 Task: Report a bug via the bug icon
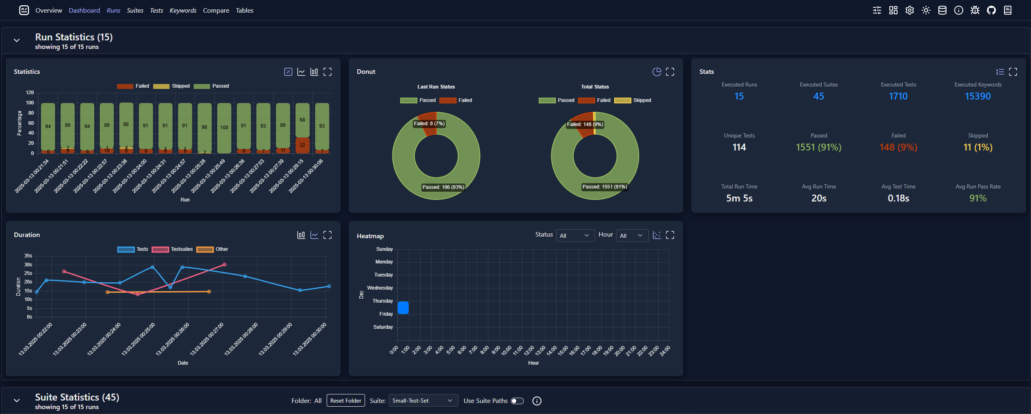pyautogui.click(x=975, y=10)
